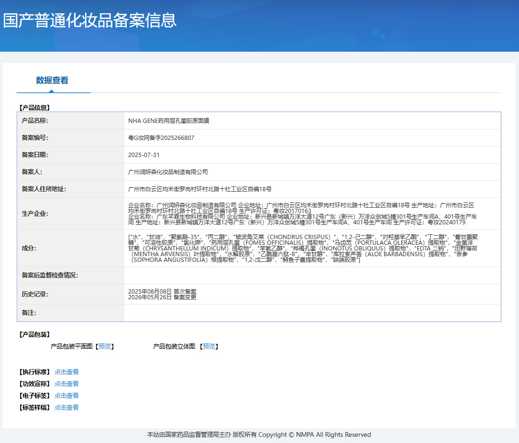Click the 产品名称 row label

35,120
